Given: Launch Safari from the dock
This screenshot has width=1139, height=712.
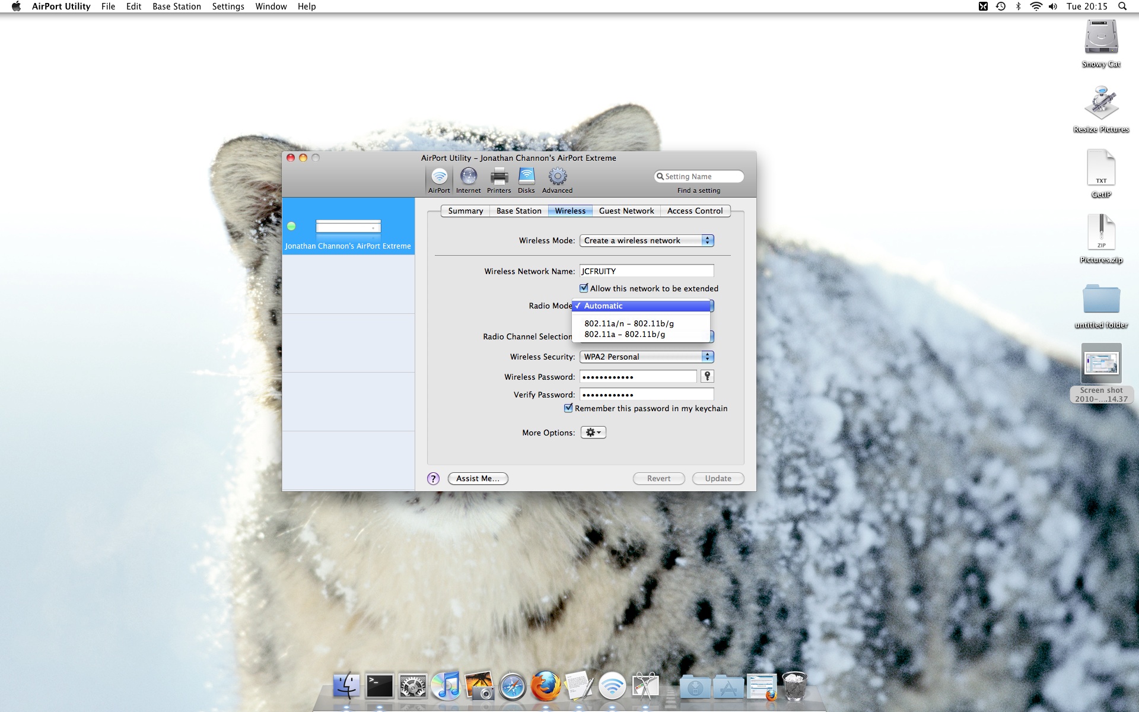Looking at the screenshot, I should [x=513, y=686].
